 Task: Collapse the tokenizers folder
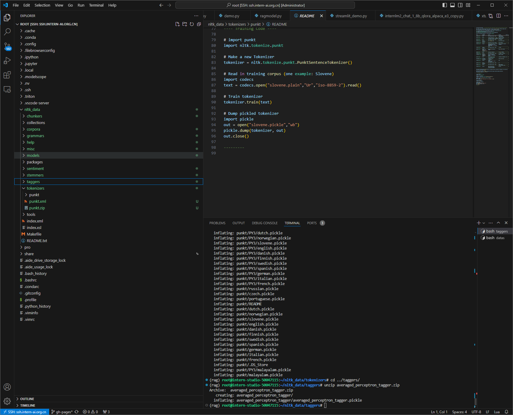point(35,188)
